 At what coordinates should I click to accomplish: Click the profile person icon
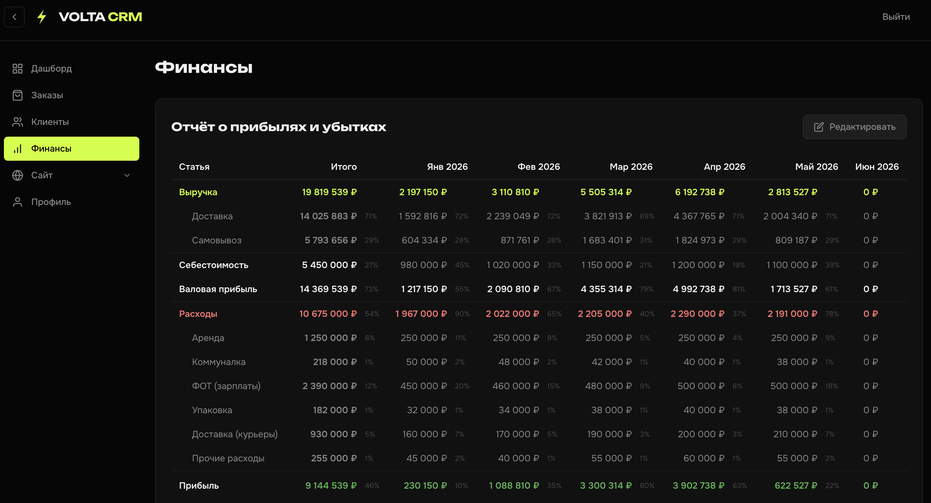point(17,202)
